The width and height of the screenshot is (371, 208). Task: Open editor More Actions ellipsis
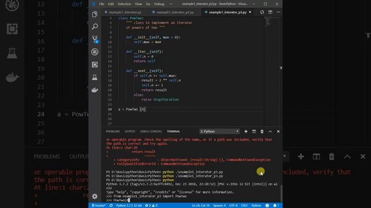pyautogui.click(x=278, y=12)
